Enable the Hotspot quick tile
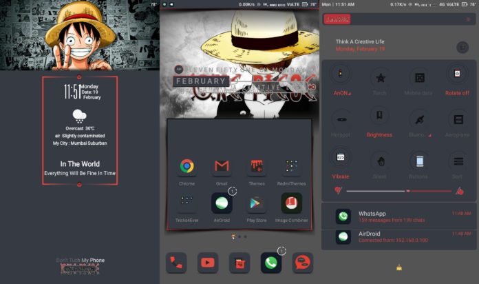This screenshot has height=284, width=479. [x=341, y=119]
